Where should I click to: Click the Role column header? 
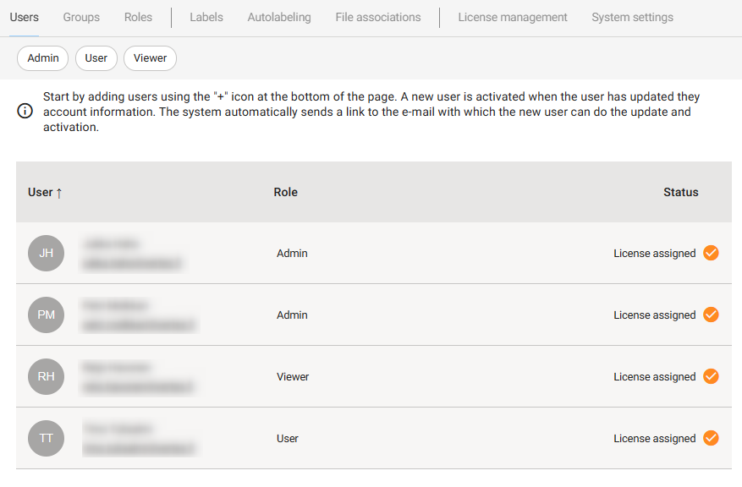(285, 192)
